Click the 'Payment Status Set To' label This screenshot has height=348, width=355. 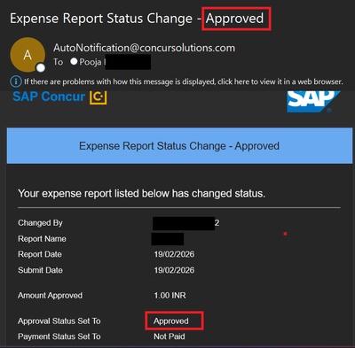coord(59,336)
